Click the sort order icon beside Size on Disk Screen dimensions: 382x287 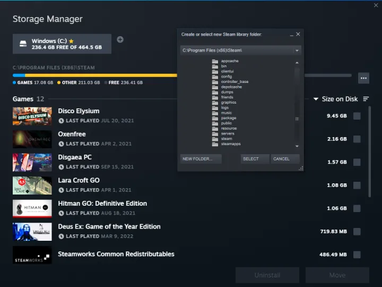coord(366,99)
